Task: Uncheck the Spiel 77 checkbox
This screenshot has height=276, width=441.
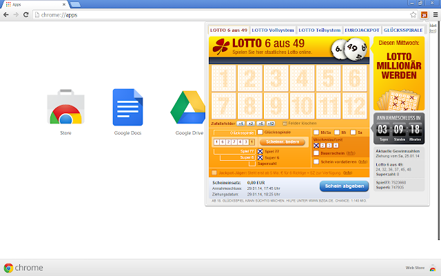Action: (260, 151)
